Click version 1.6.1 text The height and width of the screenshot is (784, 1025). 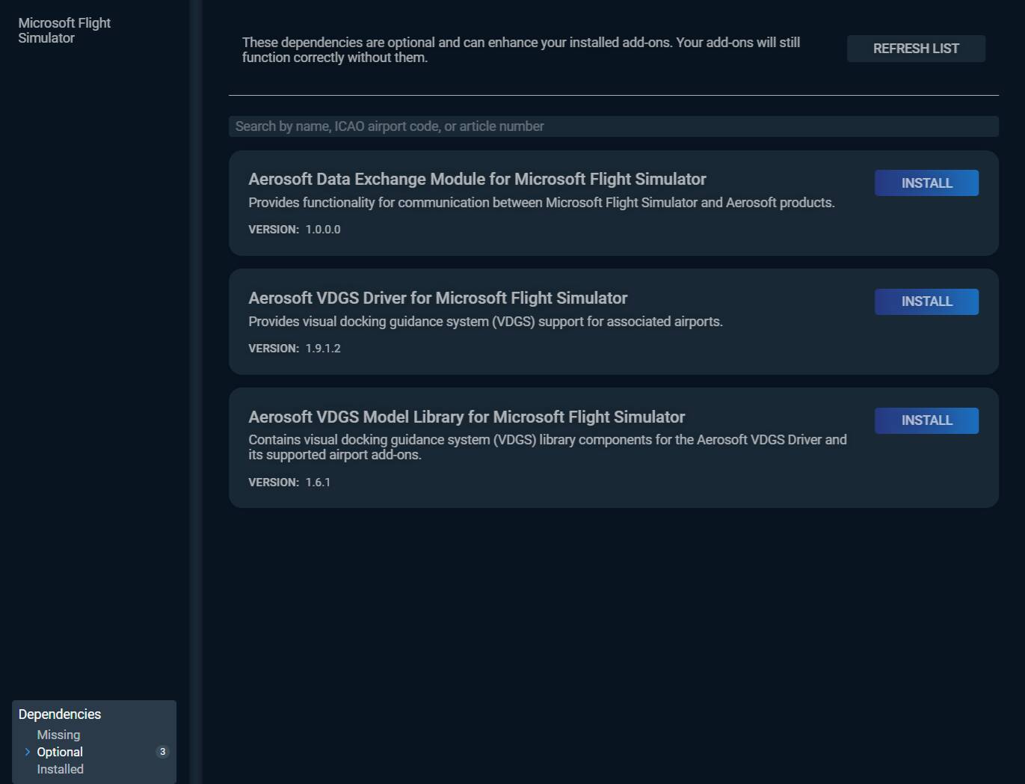point(318,483)
